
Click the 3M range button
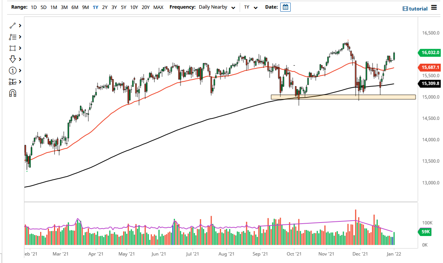[63, 7]
